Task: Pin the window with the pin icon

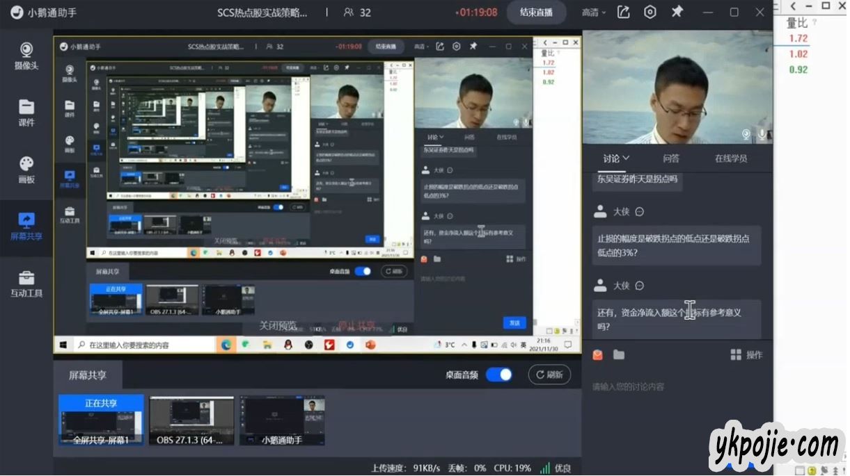Action: (677, 13)
